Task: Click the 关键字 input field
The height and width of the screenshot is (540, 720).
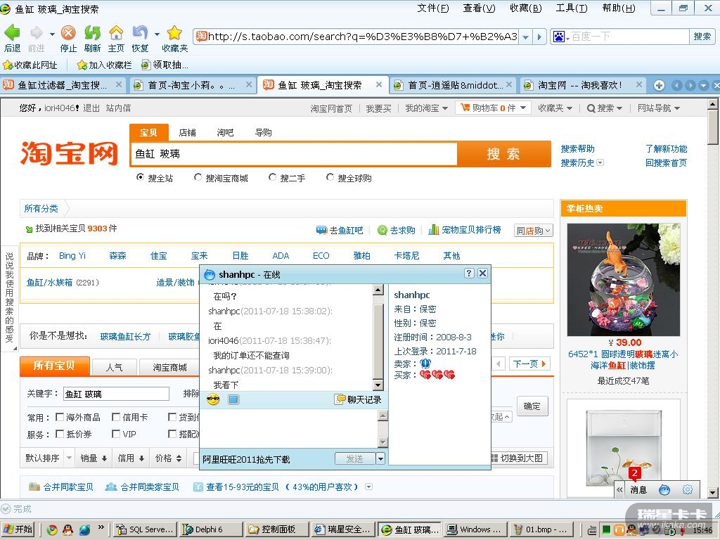Action: tap(116, 394)
